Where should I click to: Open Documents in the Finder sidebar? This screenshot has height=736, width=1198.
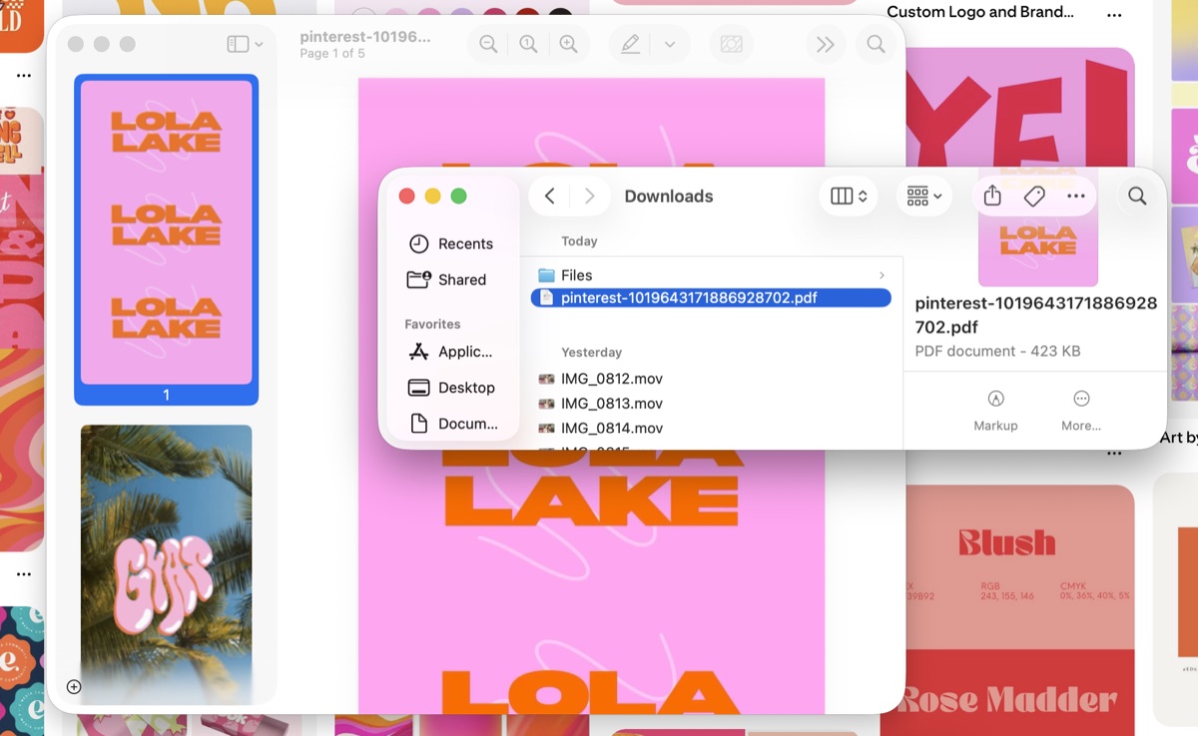451,423
